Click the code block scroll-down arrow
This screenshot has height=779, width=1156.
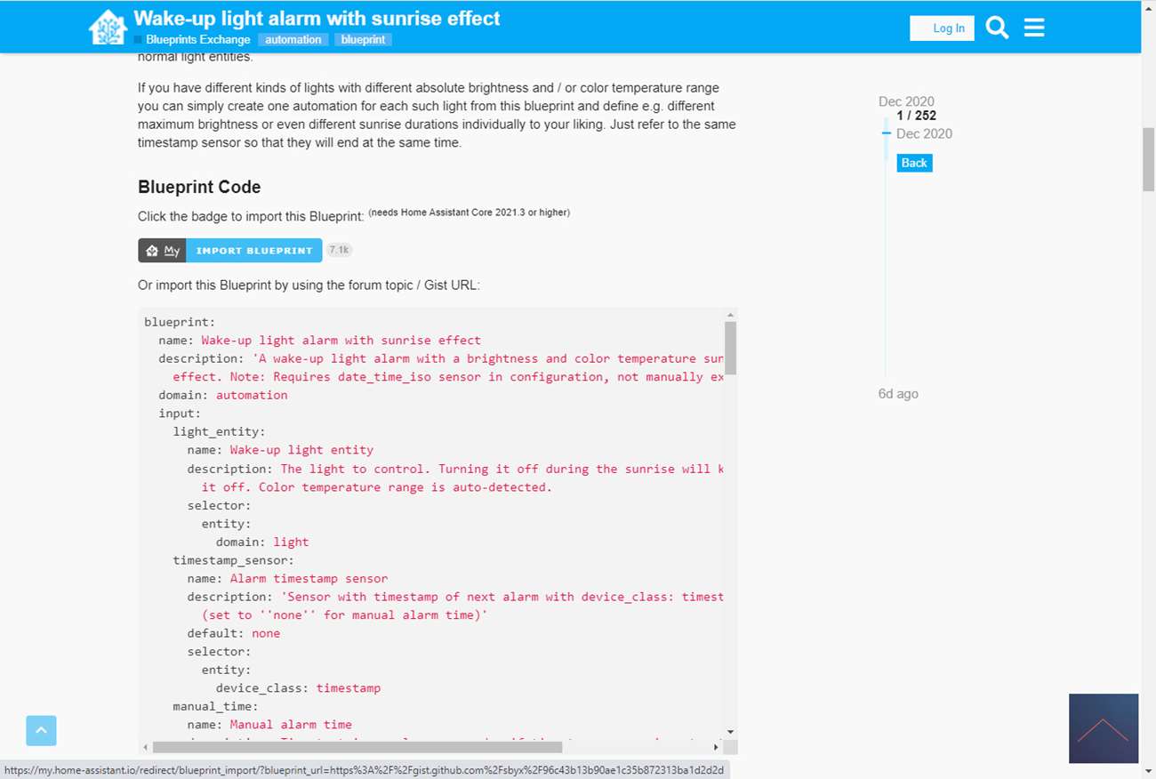[730, 732]
